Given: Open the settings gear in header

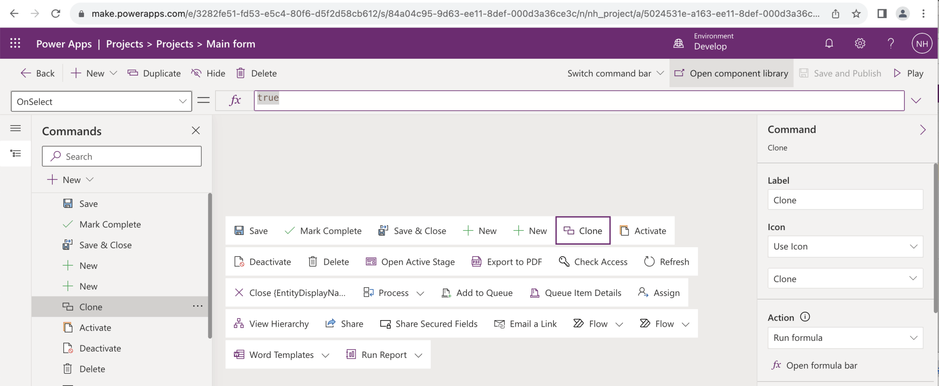Looking at the screenshot, I should [859, 43].
